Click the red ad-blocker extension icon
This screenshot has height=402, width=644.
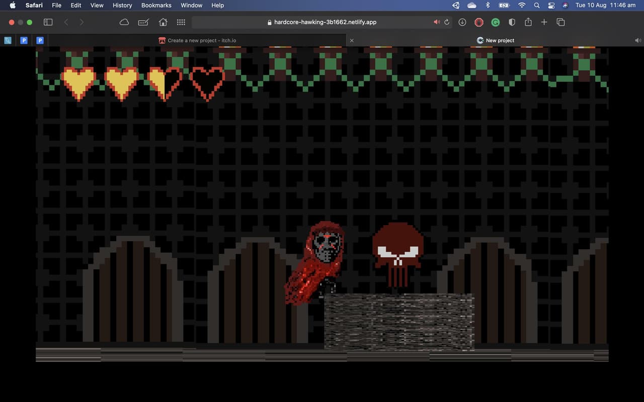pyautogui.click(x=479, y=22)
